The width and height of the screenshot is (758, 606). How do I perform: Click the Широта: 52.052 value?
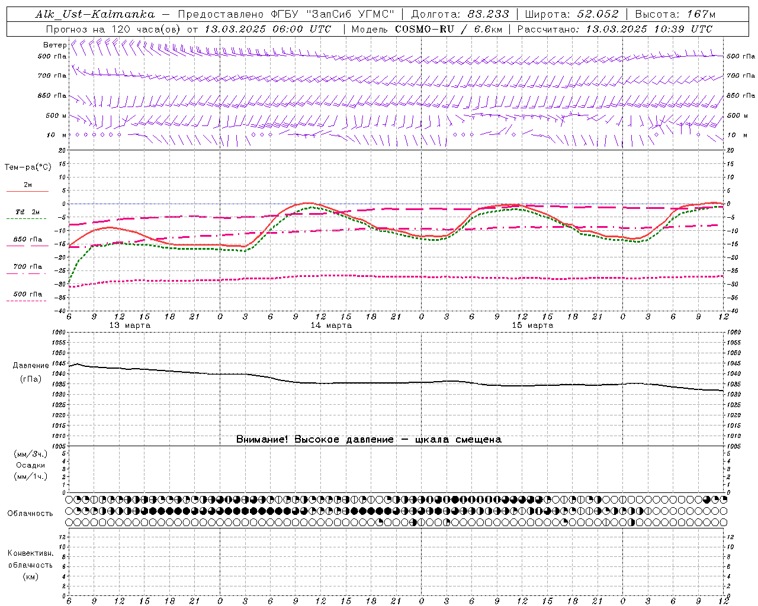pyautogui.click(x=571, y=14)
